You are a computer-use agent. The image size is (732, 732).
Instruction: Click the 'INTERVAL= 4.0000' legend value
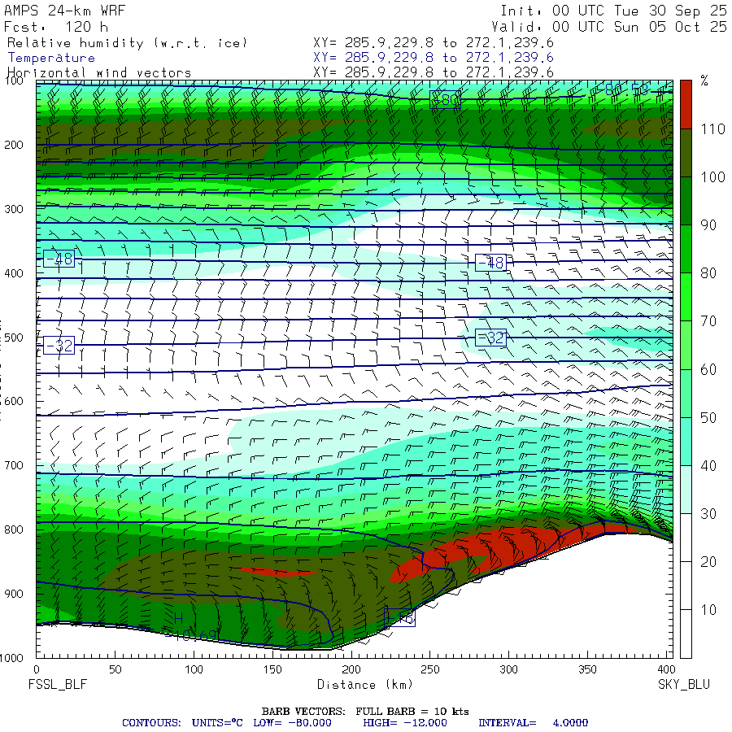tap(533, 723)
